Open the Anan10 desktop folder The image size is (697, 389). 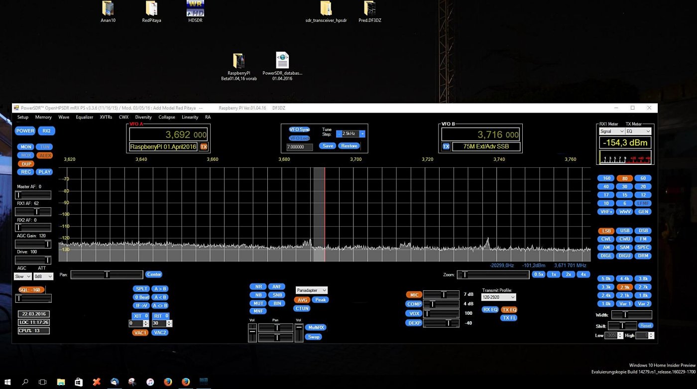108,12
